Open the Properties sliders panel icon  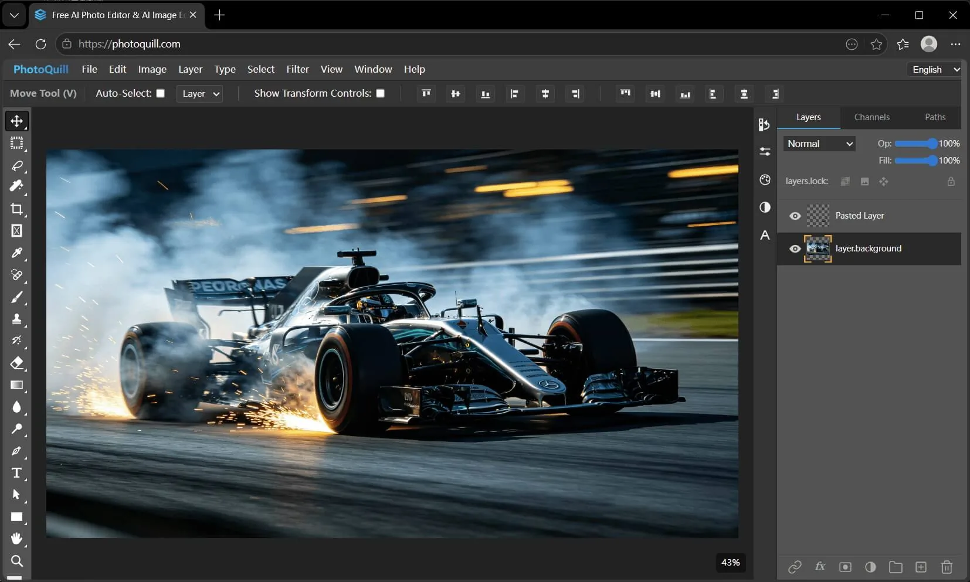[x=764, y=152]
